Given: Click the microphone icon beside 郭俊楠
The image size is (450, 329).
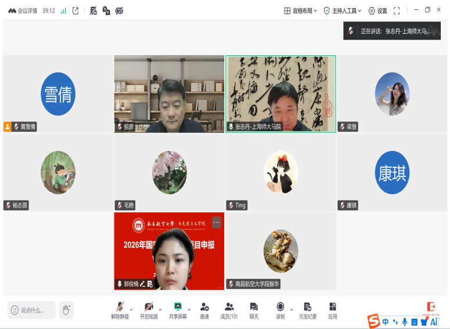Looking at the screenshot, I should (120, 284).
